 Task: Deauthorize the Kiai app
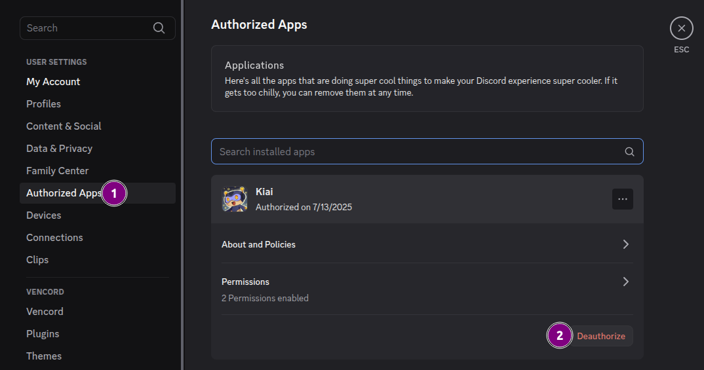point(600,337)
